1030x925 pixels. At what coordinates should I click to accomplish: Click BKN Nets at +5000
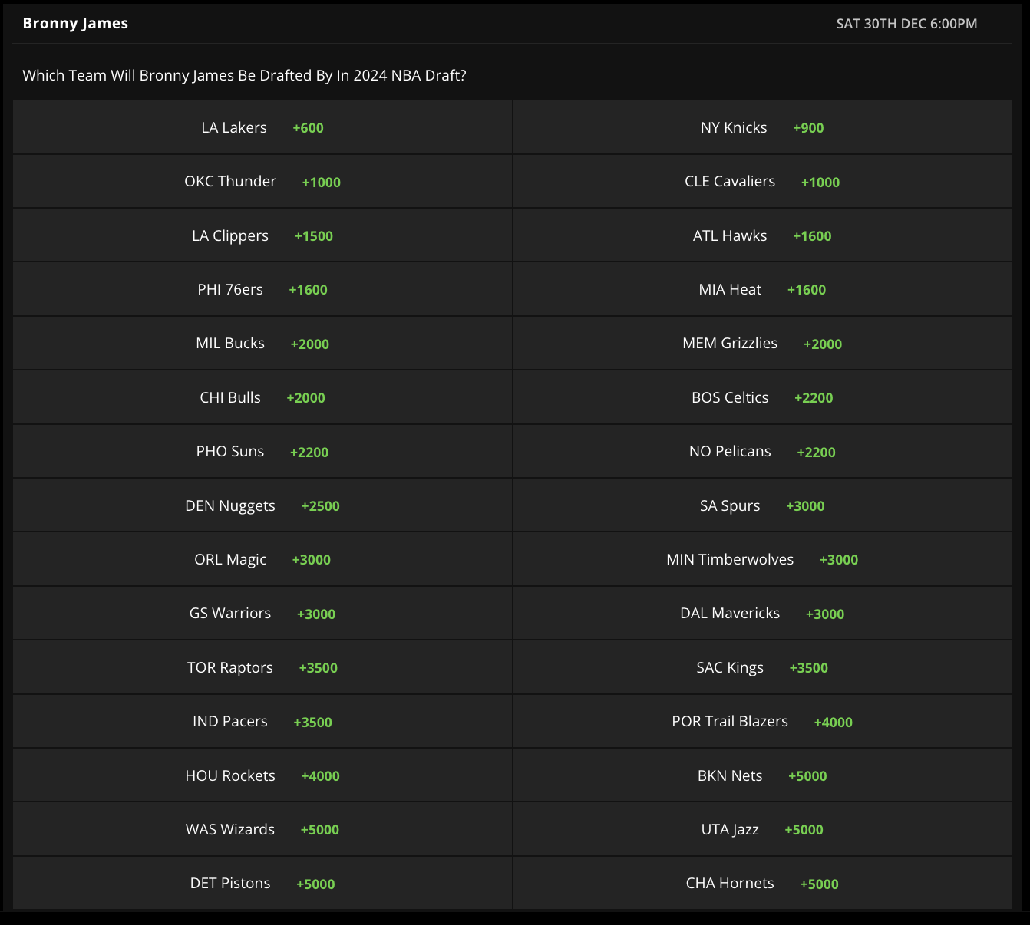(x=762, y=775)
